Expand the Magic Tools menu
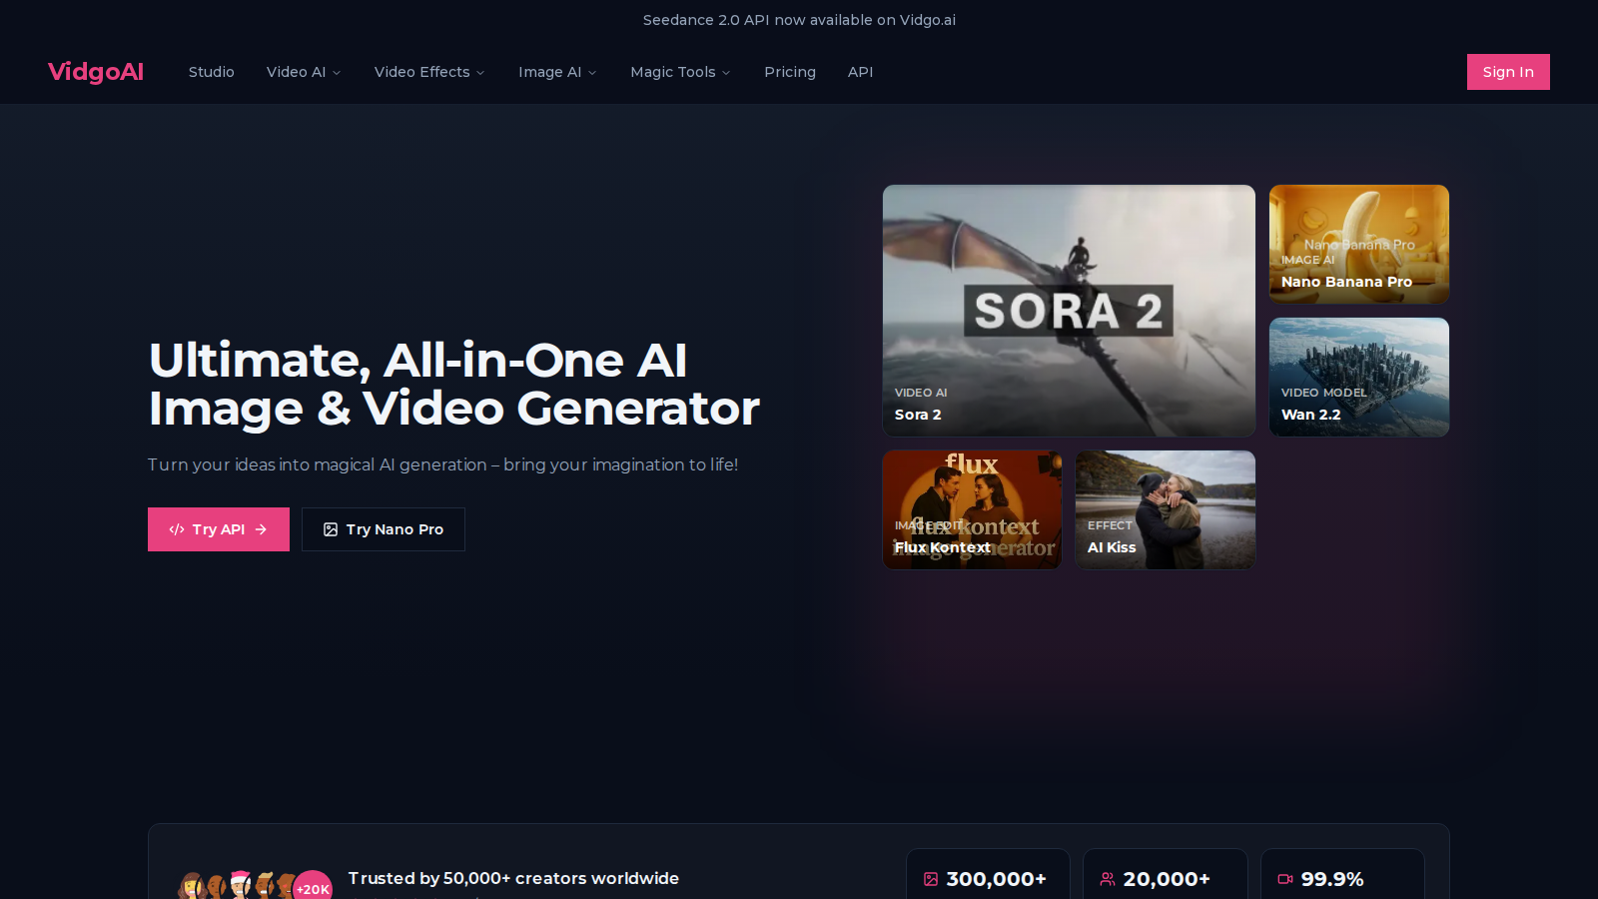Viewport: 1598px width, 899px height. coord(680,72)
